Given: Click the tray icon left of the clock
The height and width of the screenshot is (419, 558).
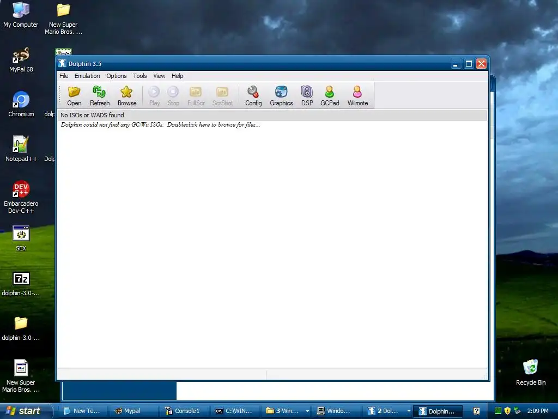Looking at the screenshot, I should (517, 411).
